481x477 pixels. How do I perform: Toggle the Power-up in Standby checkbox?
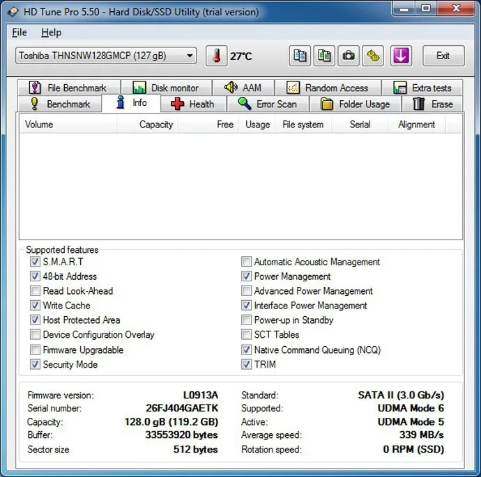click(246, 320)
